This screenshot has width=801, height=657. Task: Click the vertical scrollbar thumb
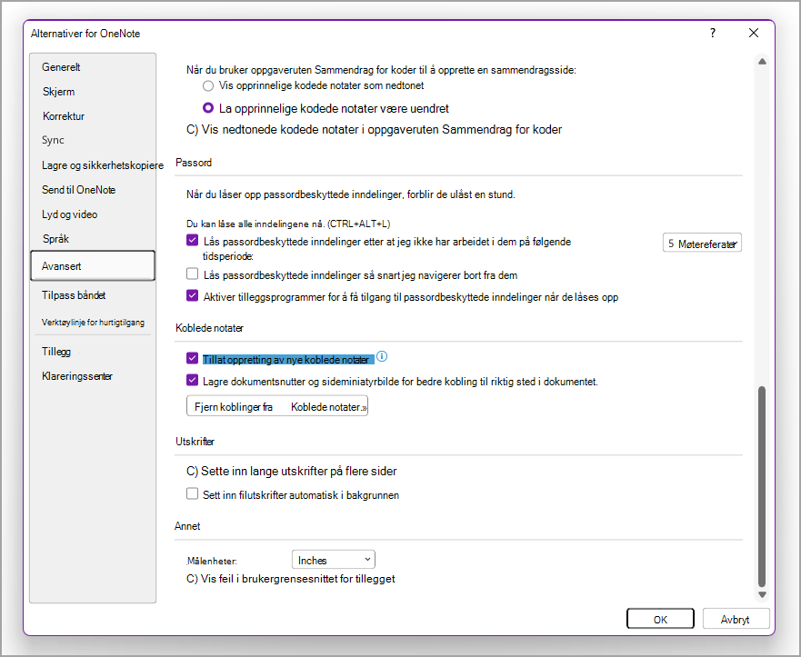tap(762, 487)
